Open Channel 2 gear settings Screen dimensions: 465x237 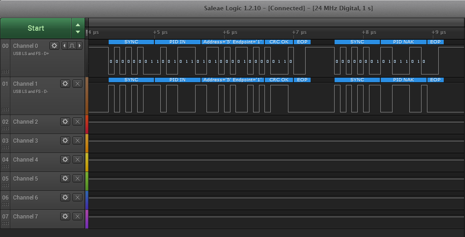click(65, 121)
